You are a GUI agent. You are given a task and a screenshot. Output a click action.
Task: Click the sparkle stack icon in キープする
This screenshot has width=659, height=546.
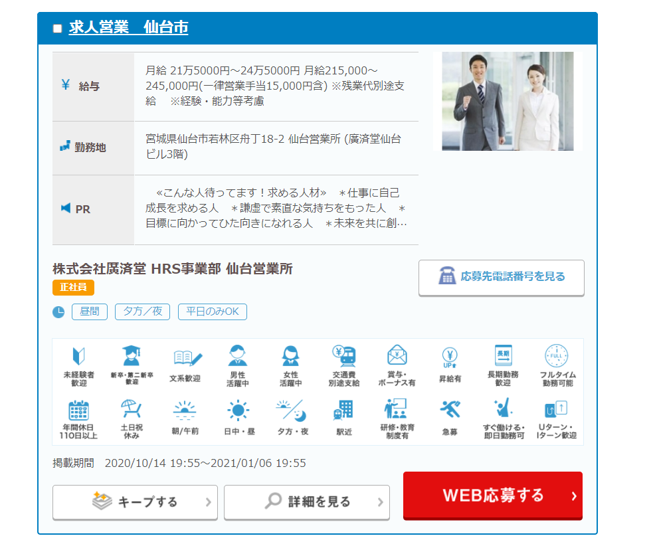(x=102, y=501)
